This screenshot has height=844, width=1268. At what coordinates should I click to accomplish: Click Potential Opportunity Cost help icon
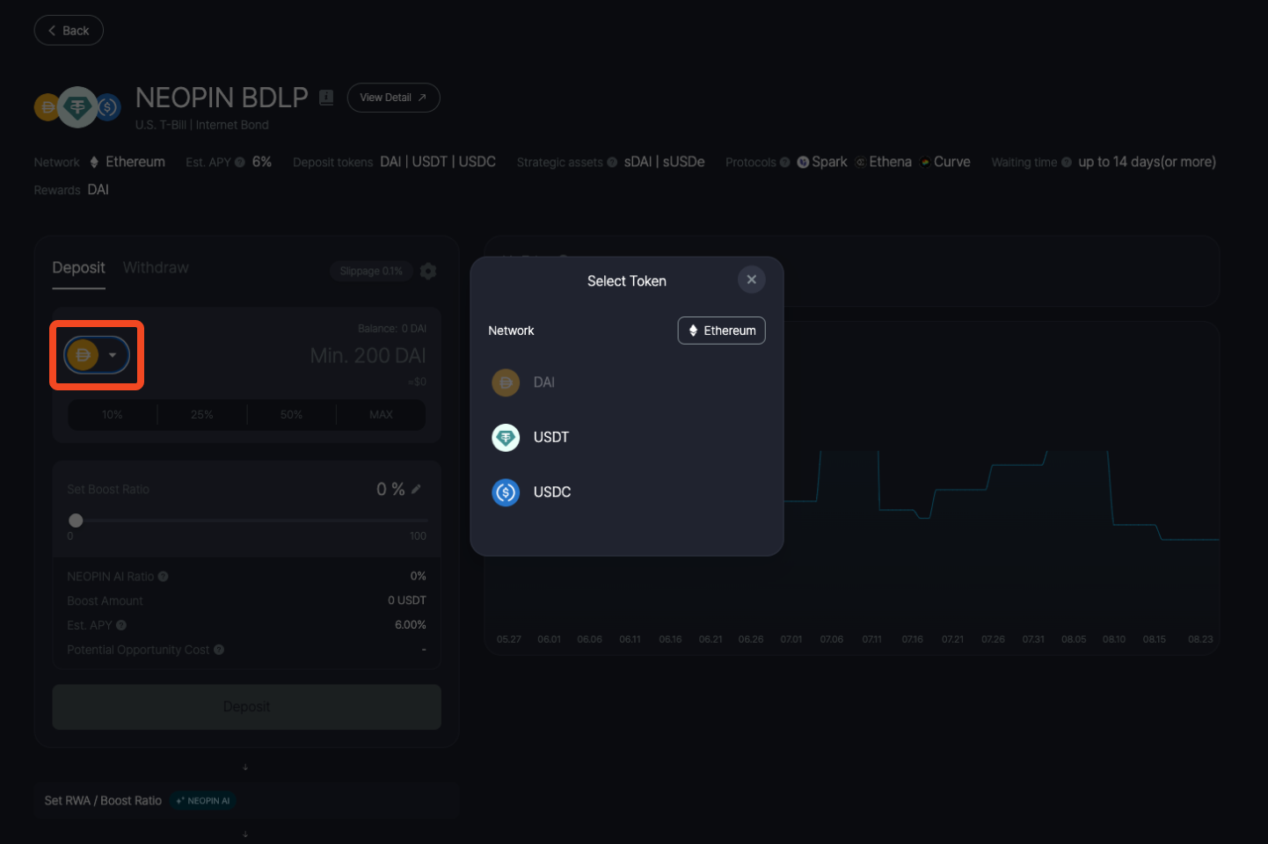[x=219, y=650]
